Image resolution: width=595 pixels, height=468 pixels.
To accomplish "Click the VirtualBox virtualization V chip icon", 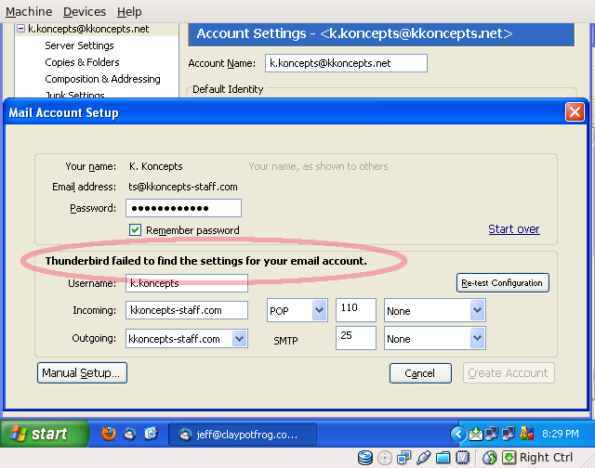I will tap(463, 458).
